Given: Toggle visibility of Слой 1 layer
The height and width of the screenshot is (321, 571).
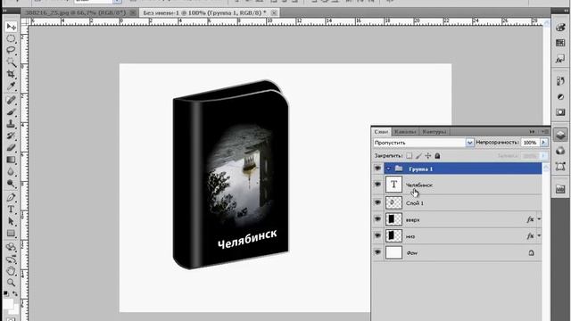Looking at the screenshot, I should 377,202.
